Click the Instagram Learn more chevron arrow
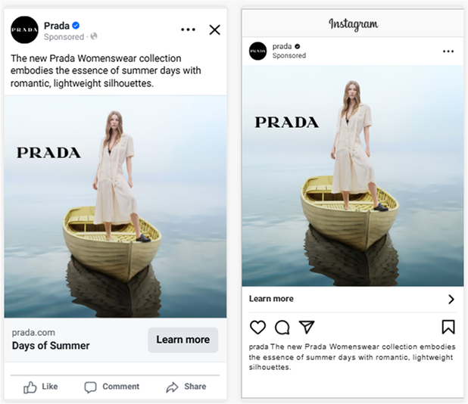Image resolution: width=468 pixels, height=404 pixels. coord(451,299)
